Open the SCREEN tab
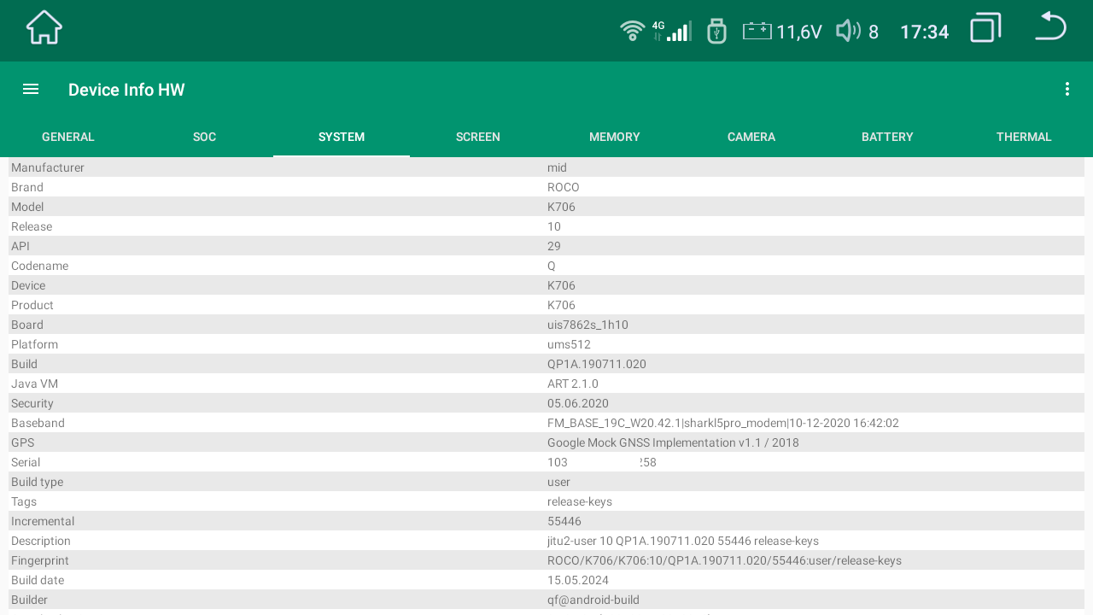1093x615 pixels. click(x=478, y=137)
